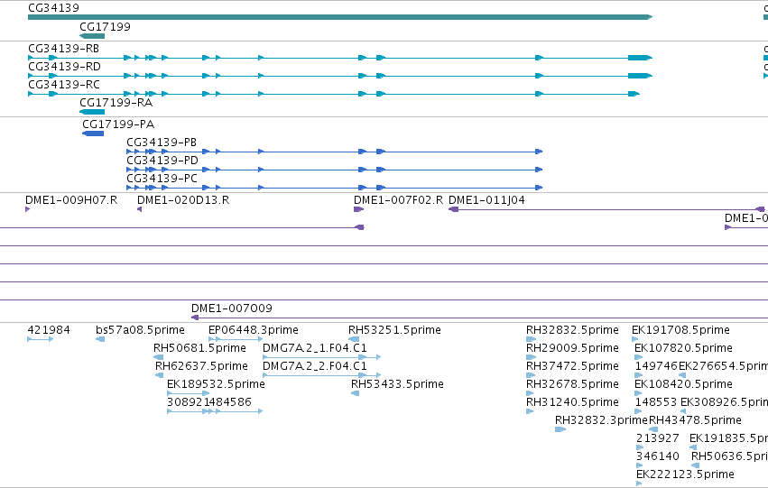Screen dimensions: 768x488
Task: Select the 148553 EST label
Action: click(x=656, y=402)
